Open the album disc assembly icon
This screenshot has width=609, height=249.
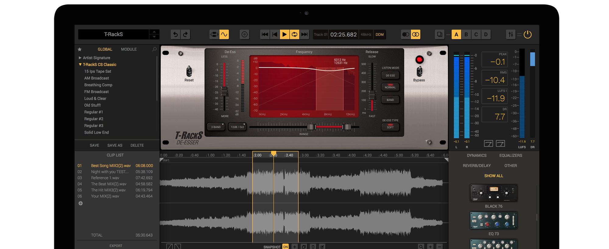tap(245, 35)
